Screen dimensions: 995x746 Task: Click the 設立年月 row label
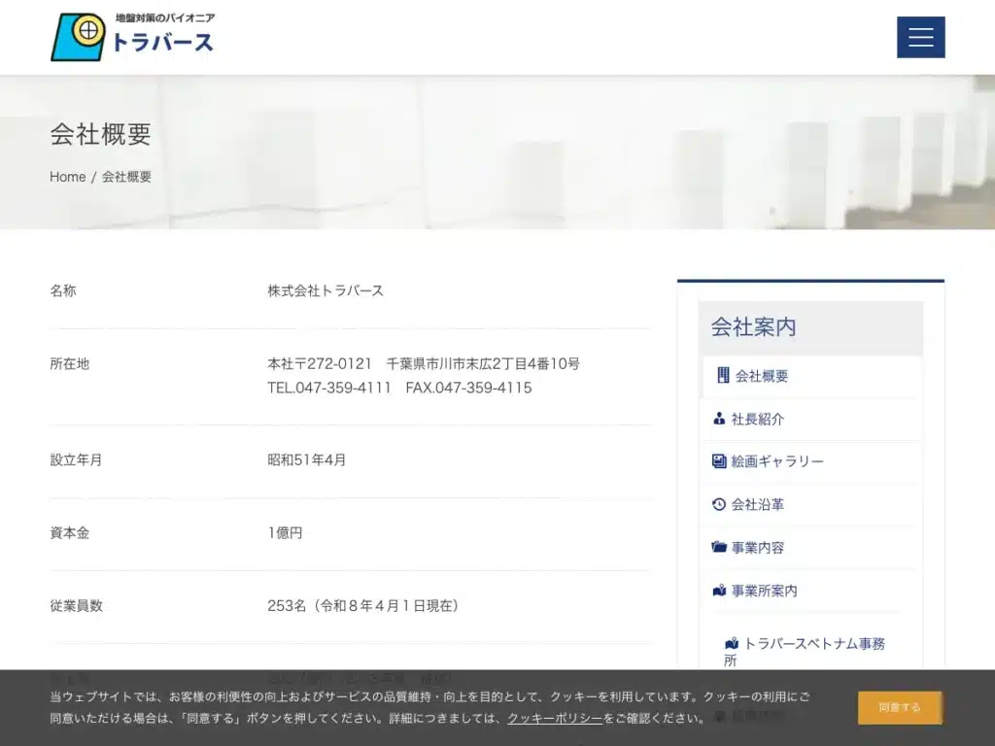point(76,459)
